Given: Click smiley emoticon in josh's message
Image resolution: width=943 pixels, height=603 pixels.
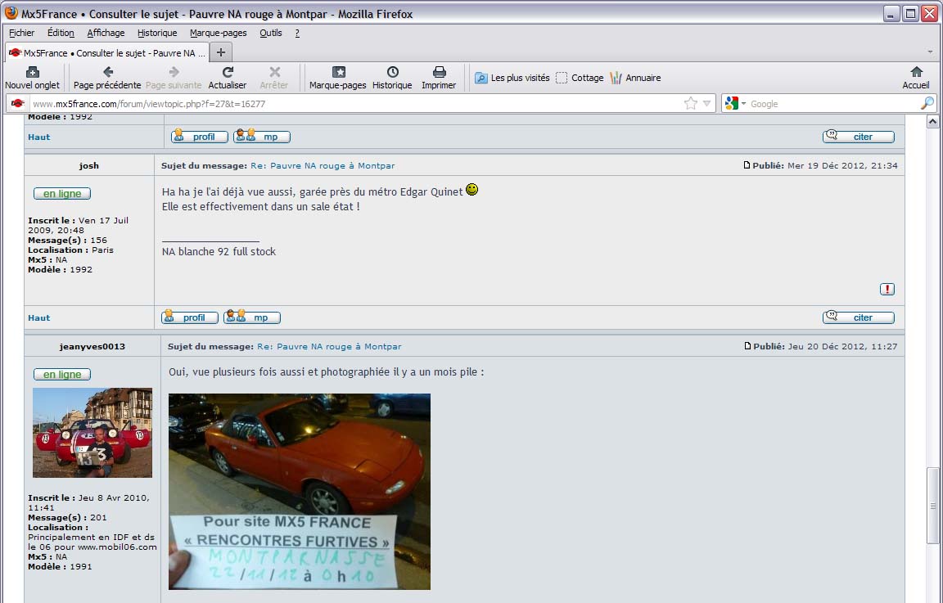Looking at the screenshot, I should pos(472,189).
